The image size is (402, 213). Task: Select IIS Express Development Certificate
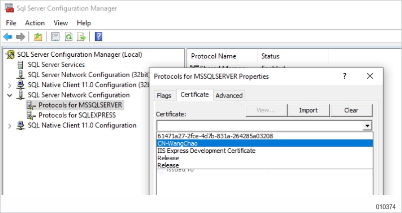[265, 150]
